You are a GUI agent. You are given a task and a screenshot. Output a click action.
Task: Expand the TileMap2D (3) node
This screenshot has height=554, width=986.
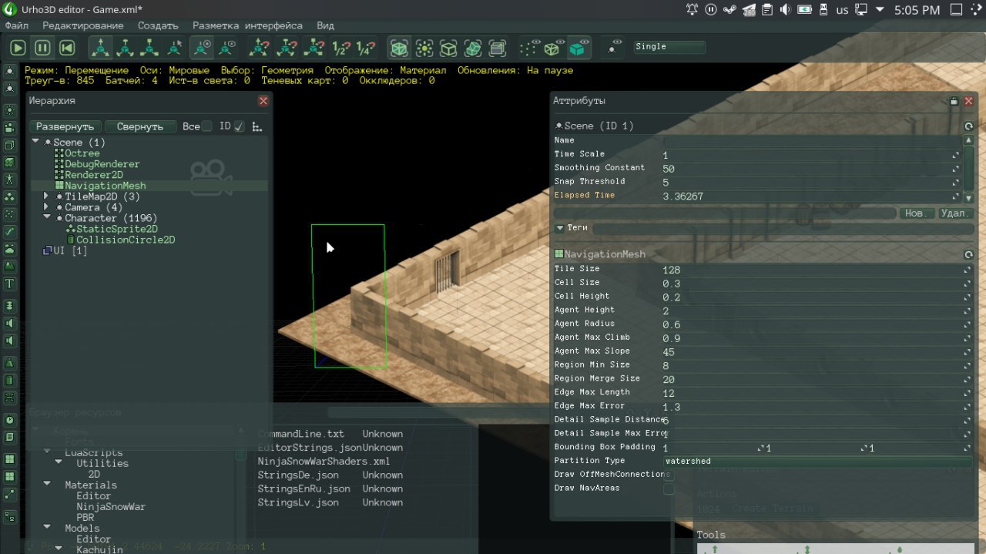[47, 196]
